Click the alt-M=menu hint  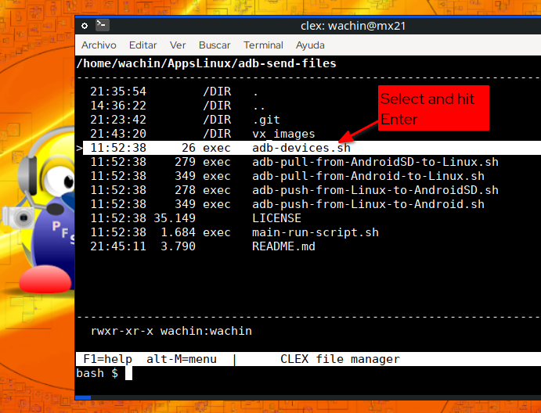click(182, 359)
